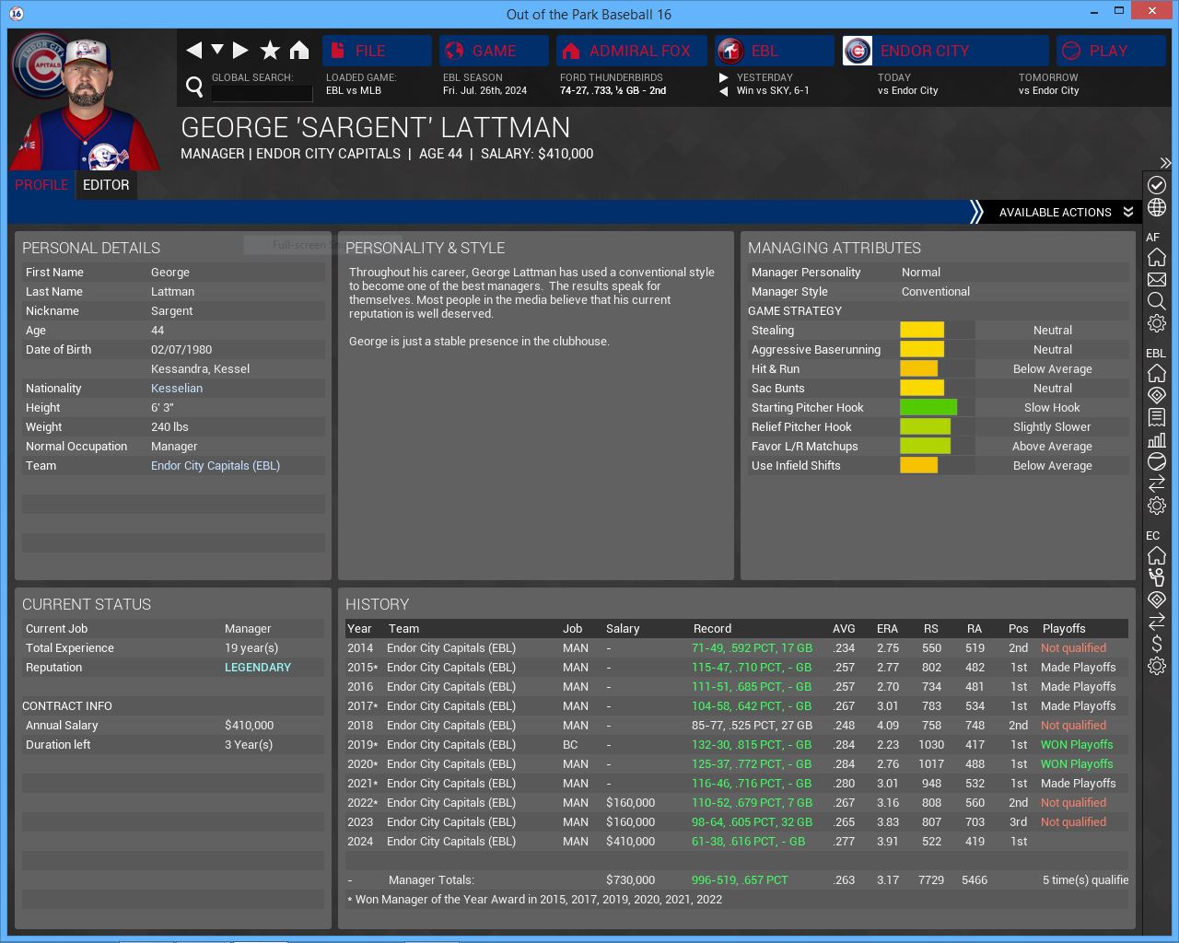Image resolution: width=1179 pixels, height=943 pixels.
Task: Open the AF mail envelope icon in sidebar
Action: coord(1157,279)
